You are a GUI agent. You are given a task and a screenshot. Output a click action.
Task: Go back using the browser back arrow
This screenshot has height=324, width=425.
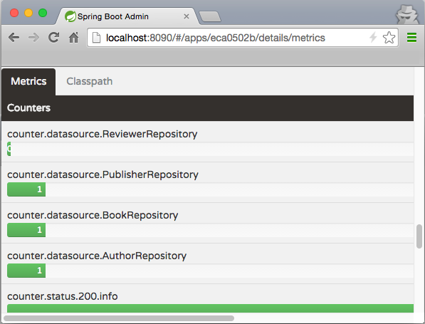pyautogui.click(x=14, y=38)
